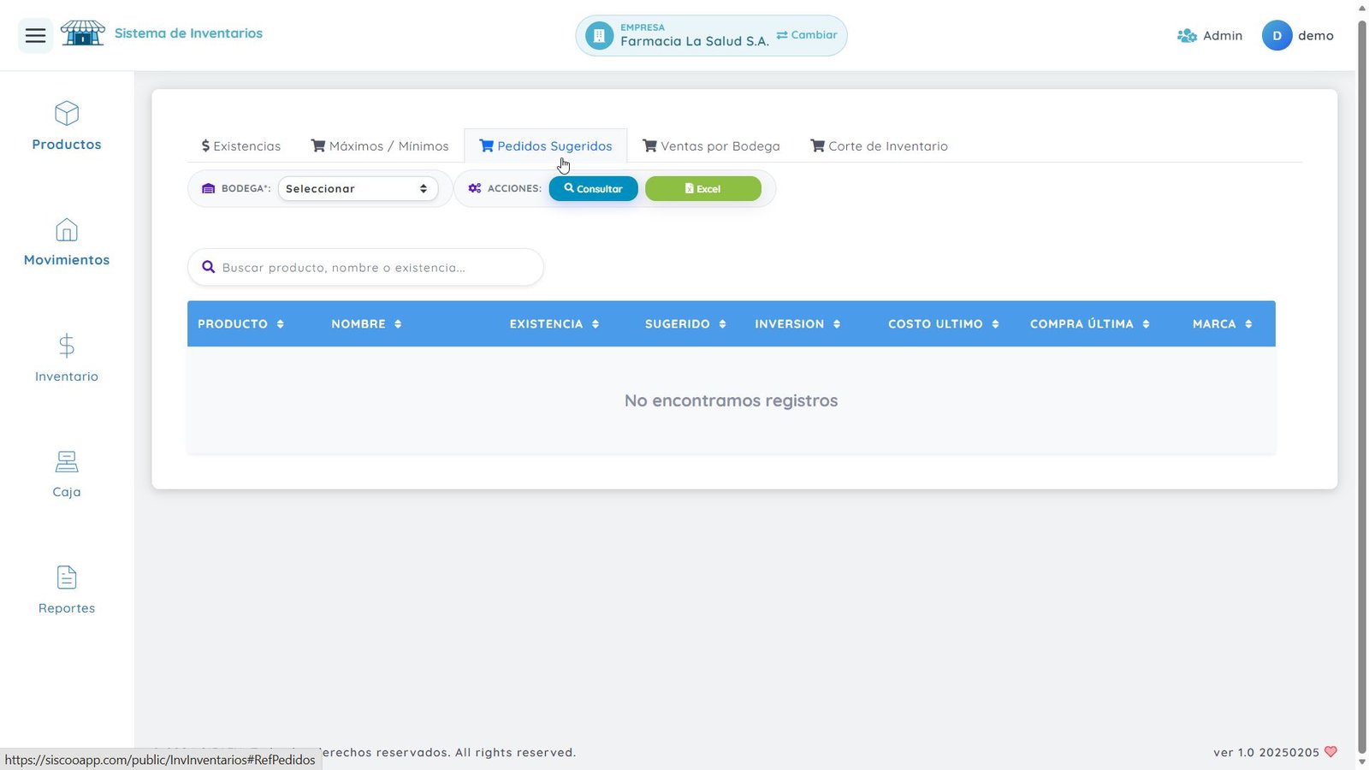Image resolution: width=1369 pixels, height=770 pixels.
Task: Click the demo username text
Action: pyautogui.click(x=1316, y=36)
